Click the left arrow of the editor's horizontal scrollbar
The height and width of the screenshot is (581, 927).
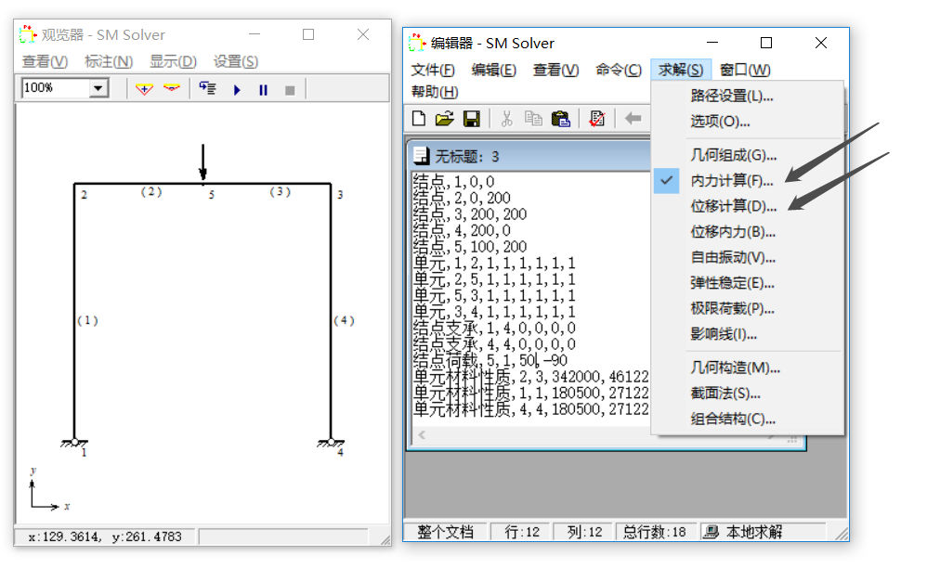click(422, 436)
